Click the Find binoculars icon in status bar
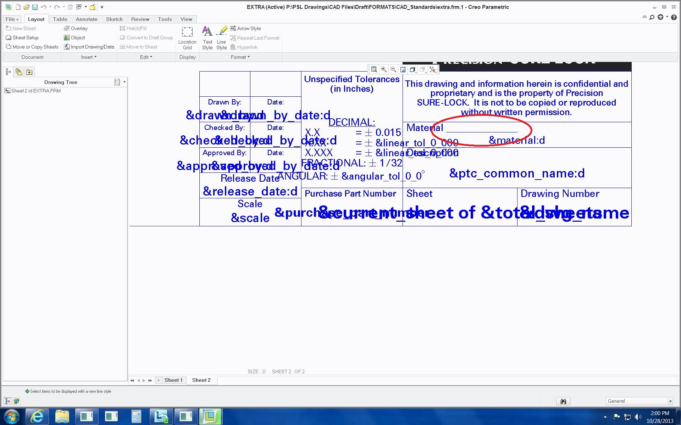681x425 pixels. [x=563, y=401]
